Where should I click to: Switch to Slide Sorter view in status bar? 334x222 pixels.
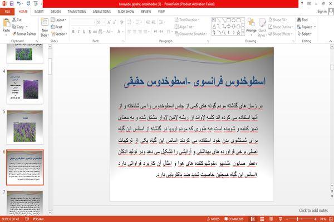262,219
